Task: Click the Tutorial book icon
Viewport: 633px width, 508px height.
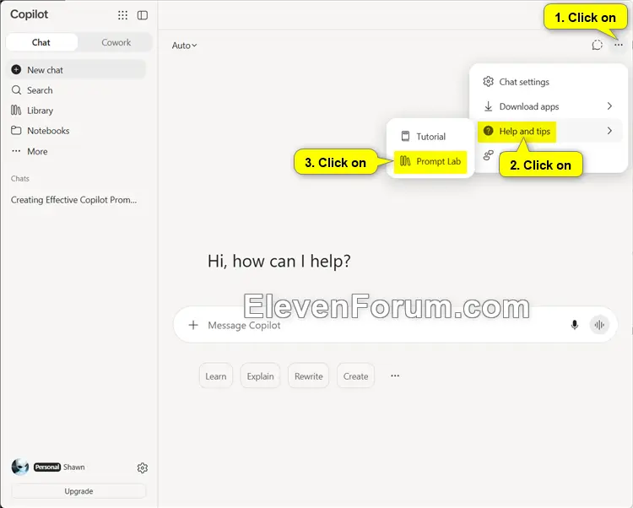Action: point(405,136)
